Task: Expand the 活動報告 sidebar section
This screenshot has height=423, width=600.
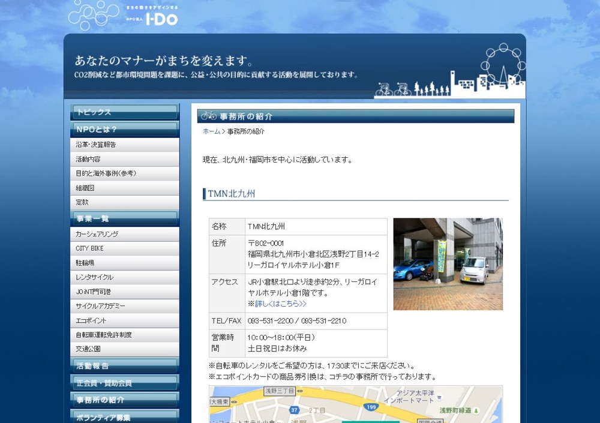Action: click(x=124, y=365)
